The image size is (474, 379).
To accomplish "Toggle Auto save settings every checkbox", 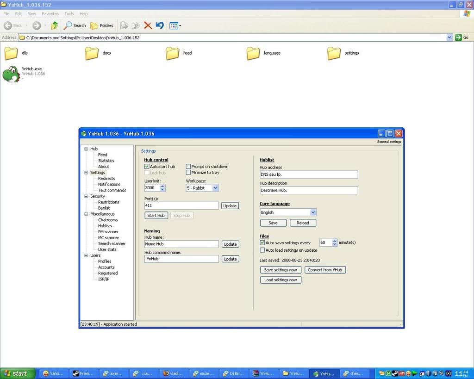I will click(262, 242).
